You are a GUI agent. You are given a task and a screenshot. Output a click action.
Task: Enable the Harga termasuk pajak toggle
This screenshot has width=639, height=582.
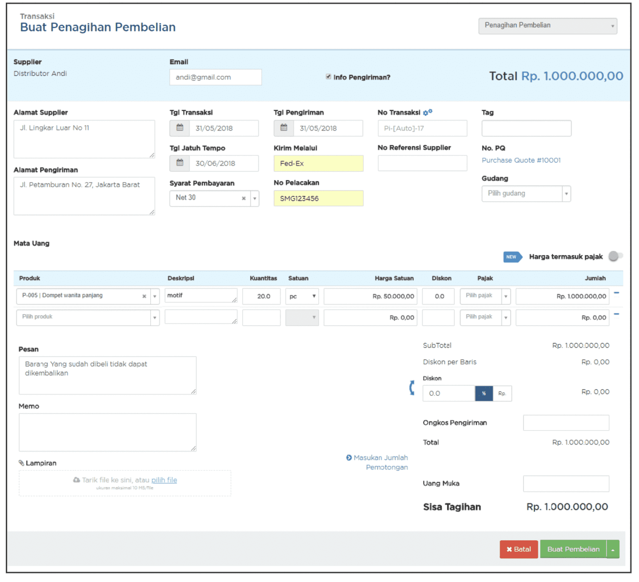pyautogui.click(x=614, y=256)
